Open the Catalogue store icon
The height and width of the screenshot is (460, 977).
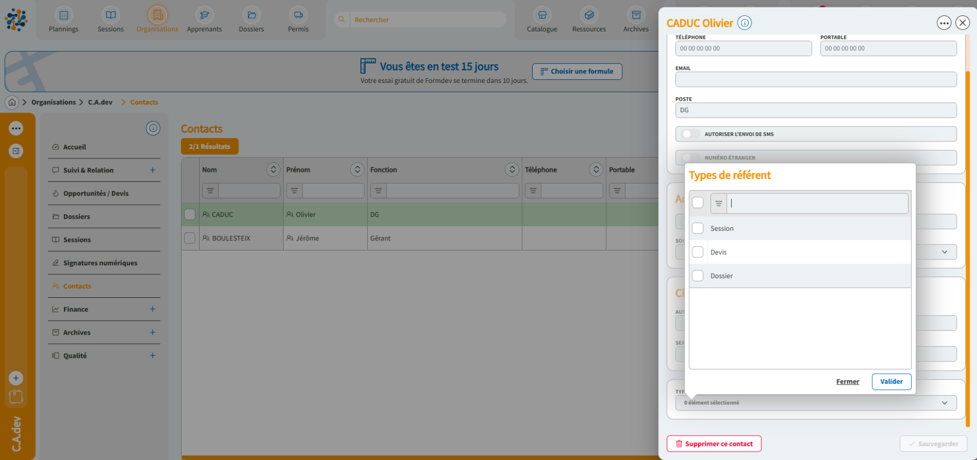pos(542,15)
